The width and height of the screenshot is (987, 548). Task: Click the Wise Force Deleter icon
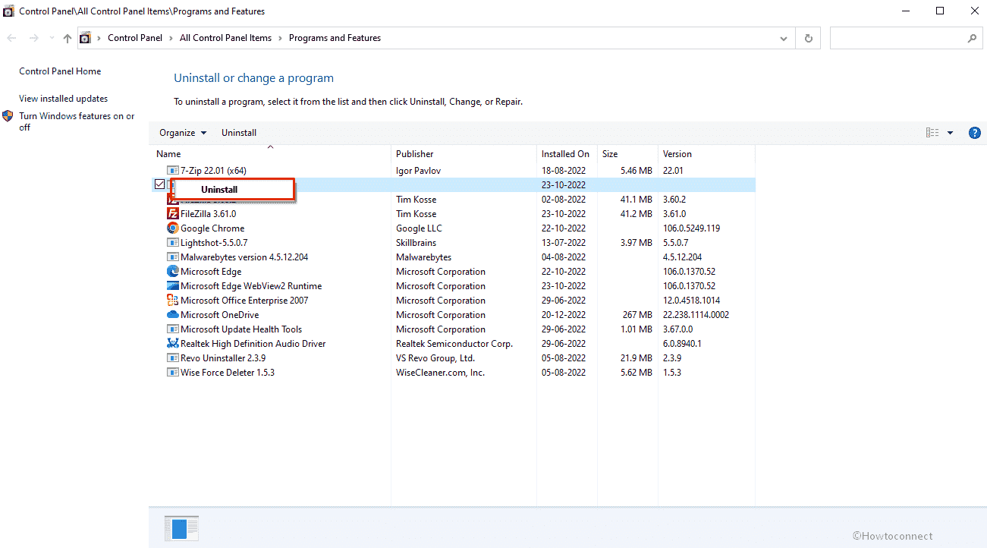[173, 373]
